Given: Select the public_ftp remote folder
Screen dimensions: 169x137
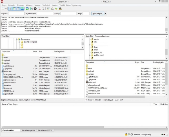Looking at the screenshot, I should (x=98, y=52).
